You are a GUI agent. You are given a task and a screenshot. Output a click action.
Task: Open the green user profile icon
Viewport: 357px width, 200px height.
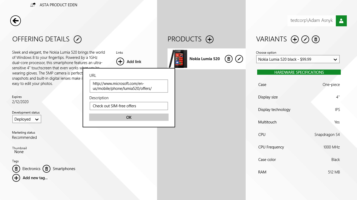341,21
